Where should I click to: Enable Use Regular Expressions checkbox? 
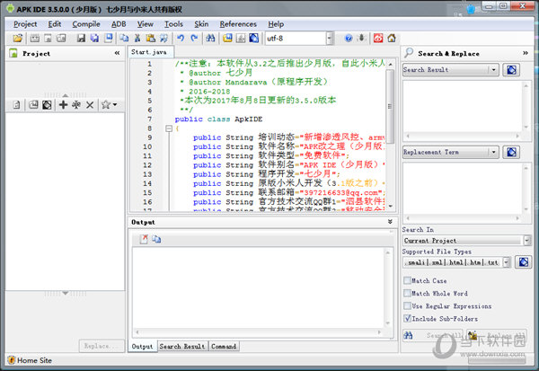pos(407,306)
